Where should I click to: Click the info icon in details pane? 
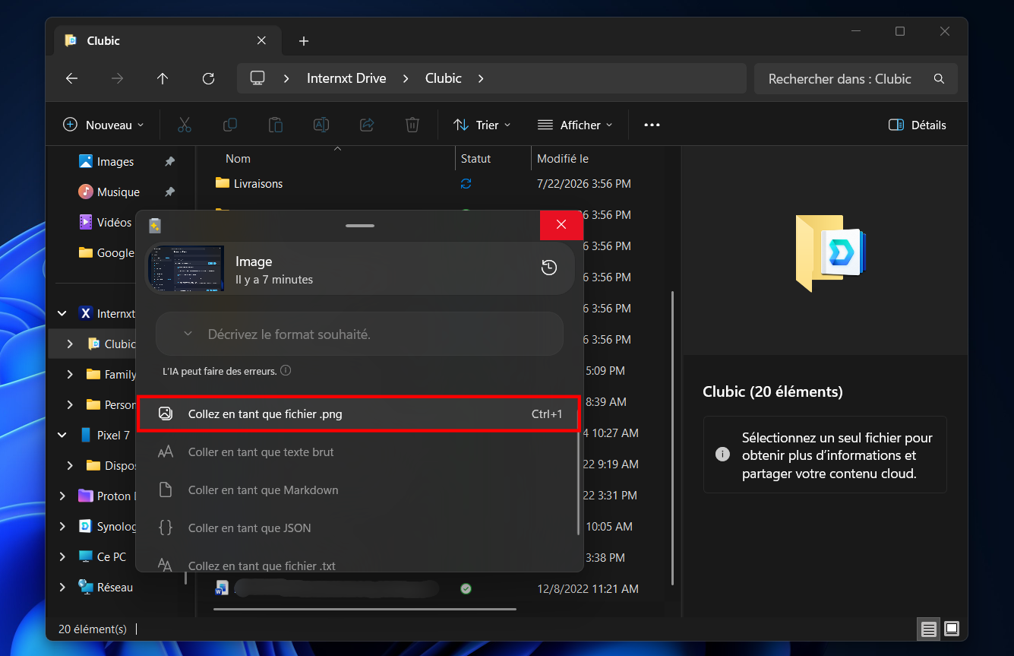click(722, 455)
